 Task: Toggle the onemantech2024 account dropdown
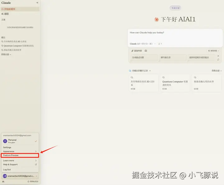(20, 176)
